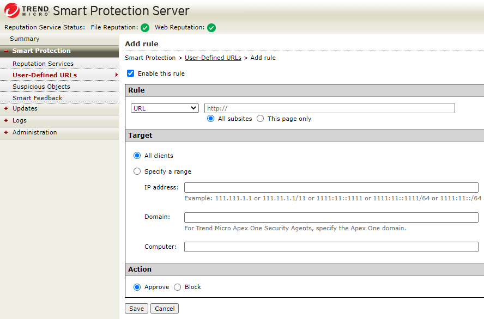Uncheck the Enable this rule checkbox
This screenshot has width=484, height=319.
pos(130,73)
